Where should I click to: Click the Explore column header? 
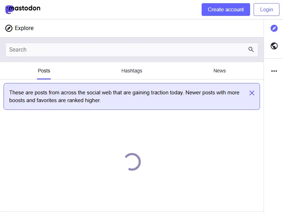[132, 28]
